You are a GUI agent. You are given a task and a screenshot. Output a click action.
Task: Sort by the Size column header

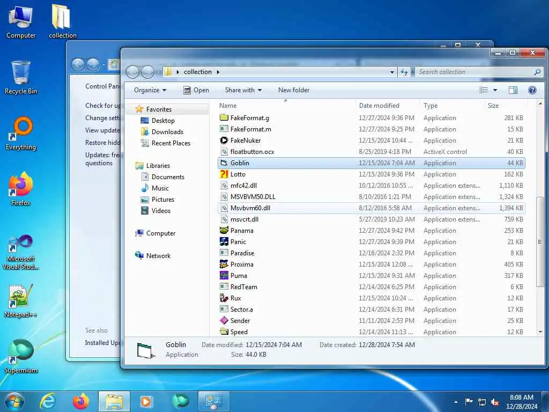pyautogui.click(x=506, y=106)
